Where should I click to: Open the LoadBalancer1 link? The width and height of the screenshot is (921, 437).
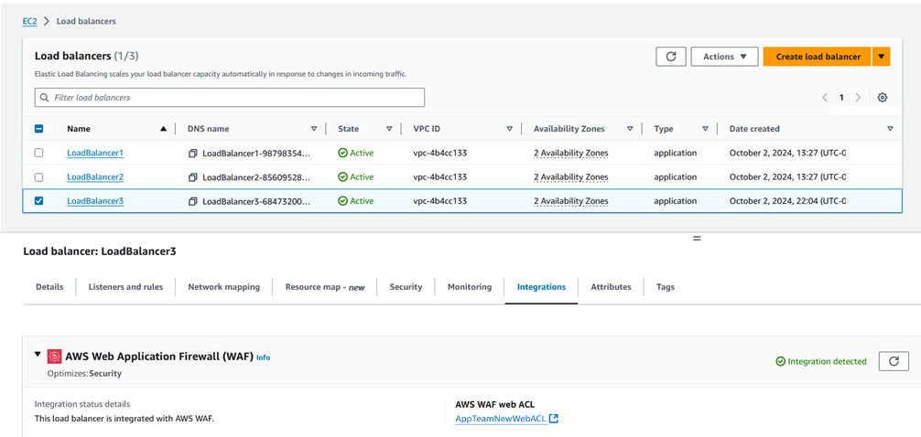[95, 153]
